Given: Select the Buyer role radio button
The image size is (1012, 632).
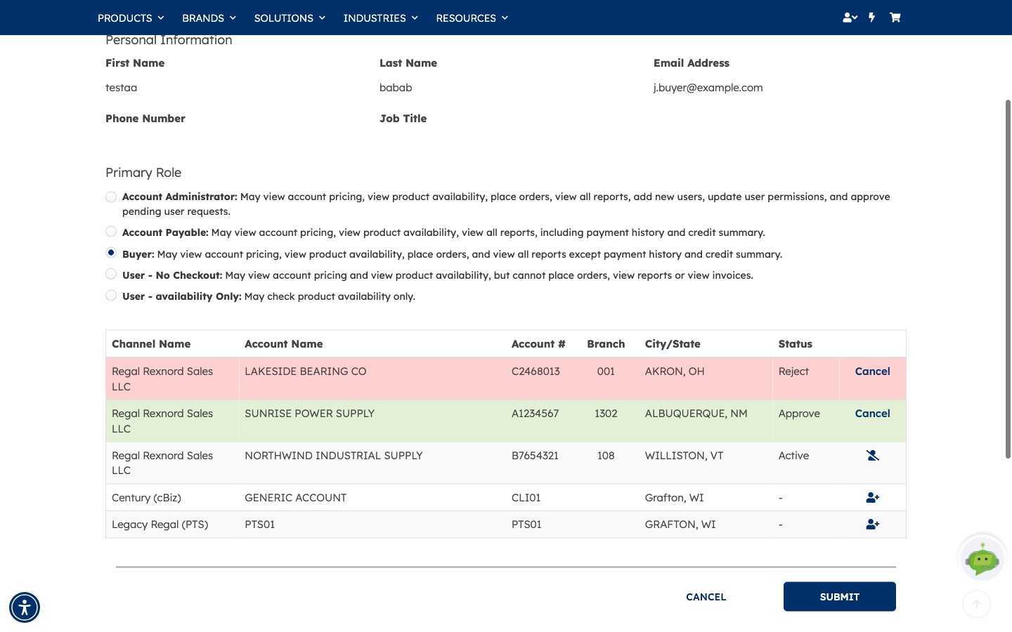Looking at the screenshot, I should coord(111,253).
